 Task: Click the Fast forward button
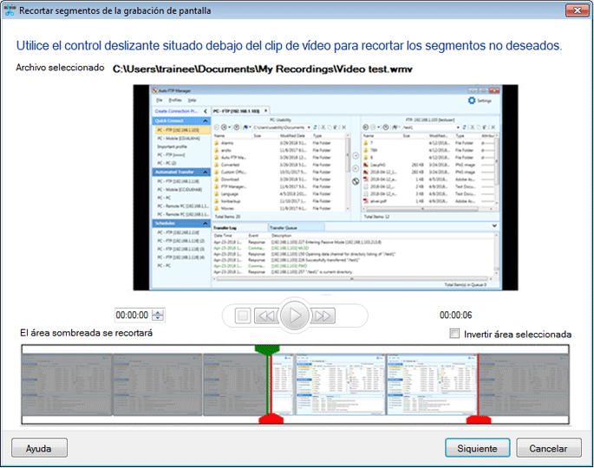(x=323, y=315)
